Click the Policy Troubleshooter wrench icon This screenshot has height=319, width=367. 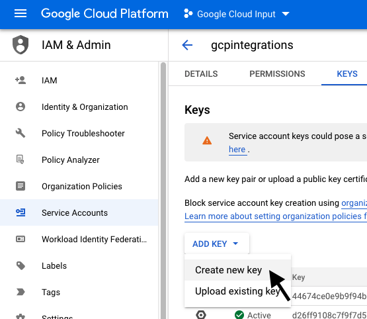tap(20, 133)
